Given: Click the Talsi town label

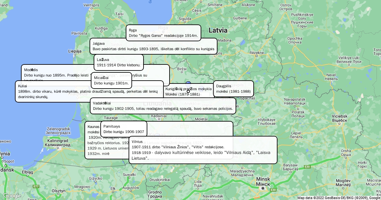Looking at the screenshot, I should coord(119,14).
